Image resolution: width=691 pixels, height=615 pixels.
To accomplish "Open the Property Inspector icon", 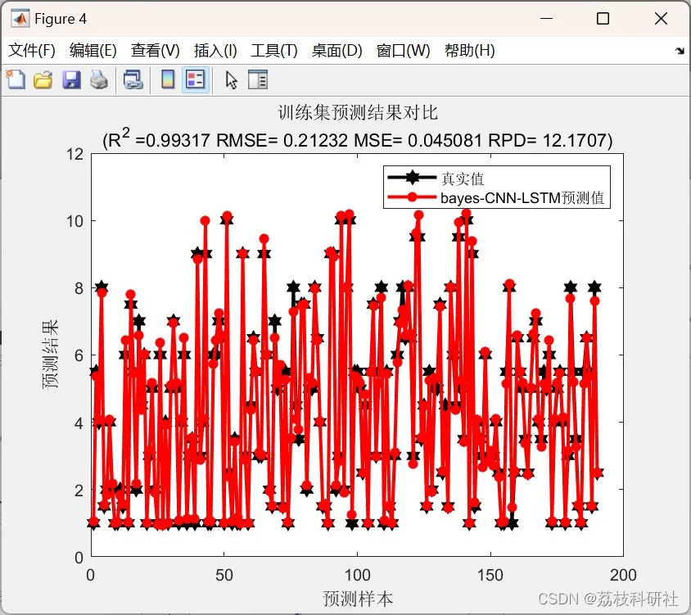I will pos(258,80).
